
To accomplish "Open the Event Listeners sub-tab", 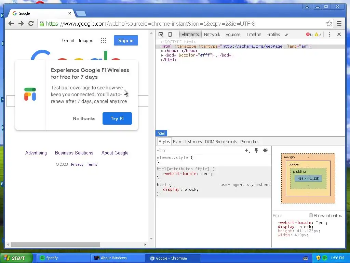I will [187, 141].
